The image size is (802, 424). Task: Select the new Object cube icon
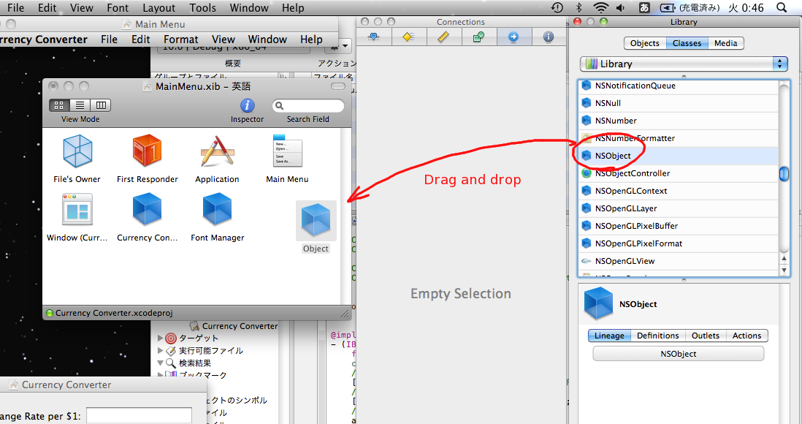(x=316, y=220)
